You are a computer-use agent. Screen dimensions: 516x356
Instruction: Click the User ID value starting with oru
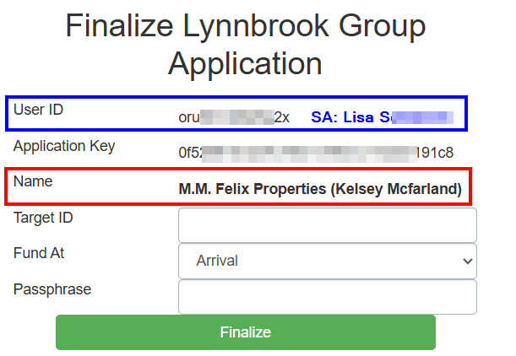coord(234,117)
